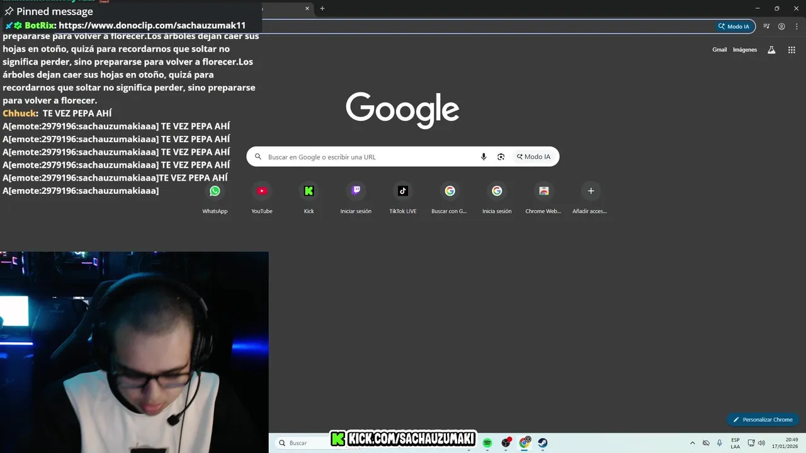The width and height of the screenshot is (806, 453).
Task: Click the Pinned message header
Action: coord(48,11)
